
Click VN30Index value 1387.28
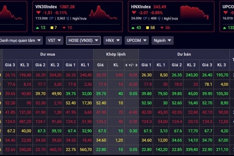(67, 7)
